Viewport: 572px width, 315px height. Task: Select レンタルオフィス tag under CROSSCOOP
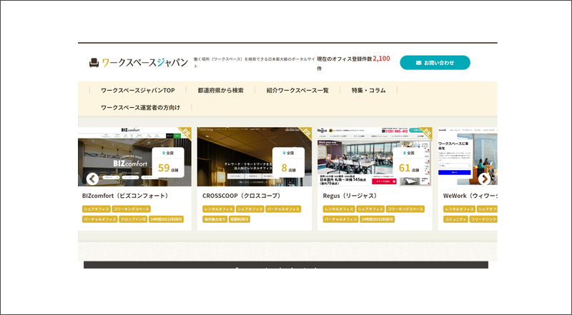[219, 209]
